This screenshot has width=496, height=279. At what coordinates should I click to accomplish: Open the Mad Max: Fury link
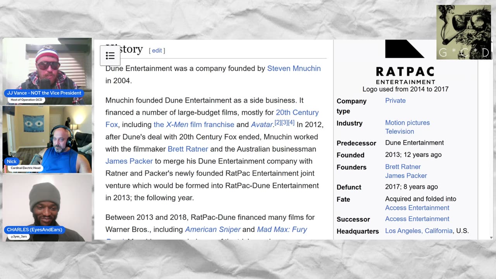tap(282, 229)
